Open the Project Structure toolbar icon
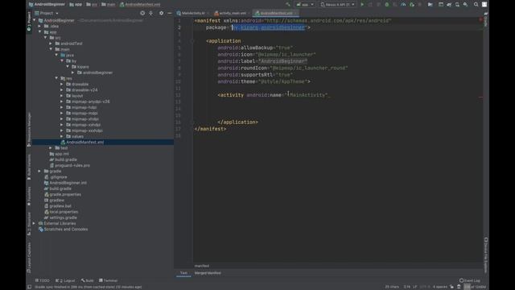This screenshot has width=515, height=290. [x=430, y=5]
